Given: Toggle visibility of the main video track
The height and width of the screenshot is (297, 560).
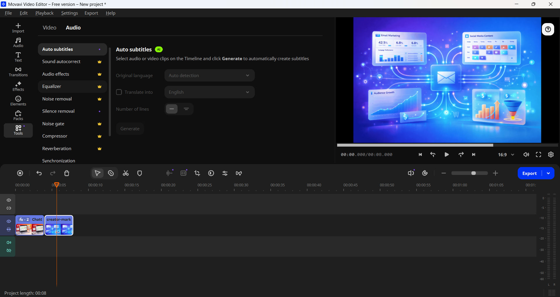Looking at the screenshot, I should [x=9, y=221].
